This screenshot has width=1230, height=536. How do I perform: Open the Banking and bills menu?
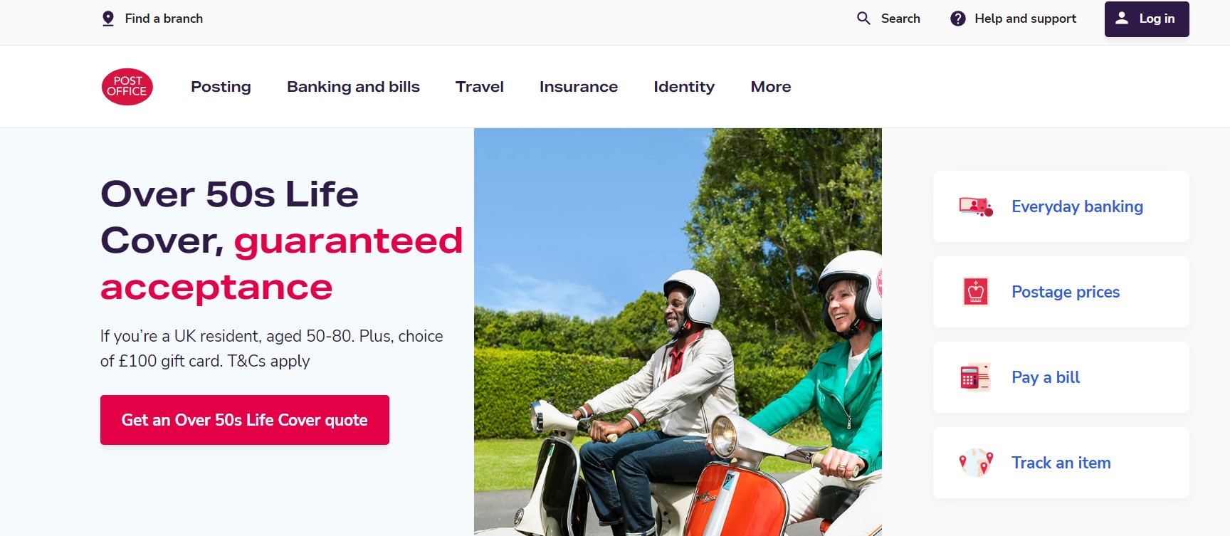coord(353,87)
